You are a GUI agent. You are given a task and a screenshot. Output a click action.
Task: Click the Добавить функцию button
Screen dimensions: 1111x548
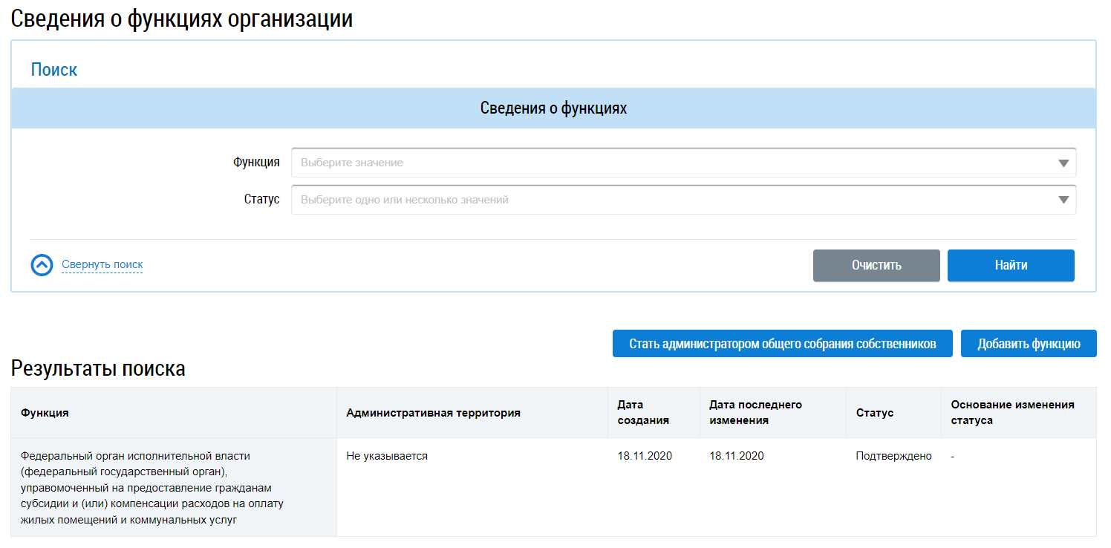[1028, 344]
